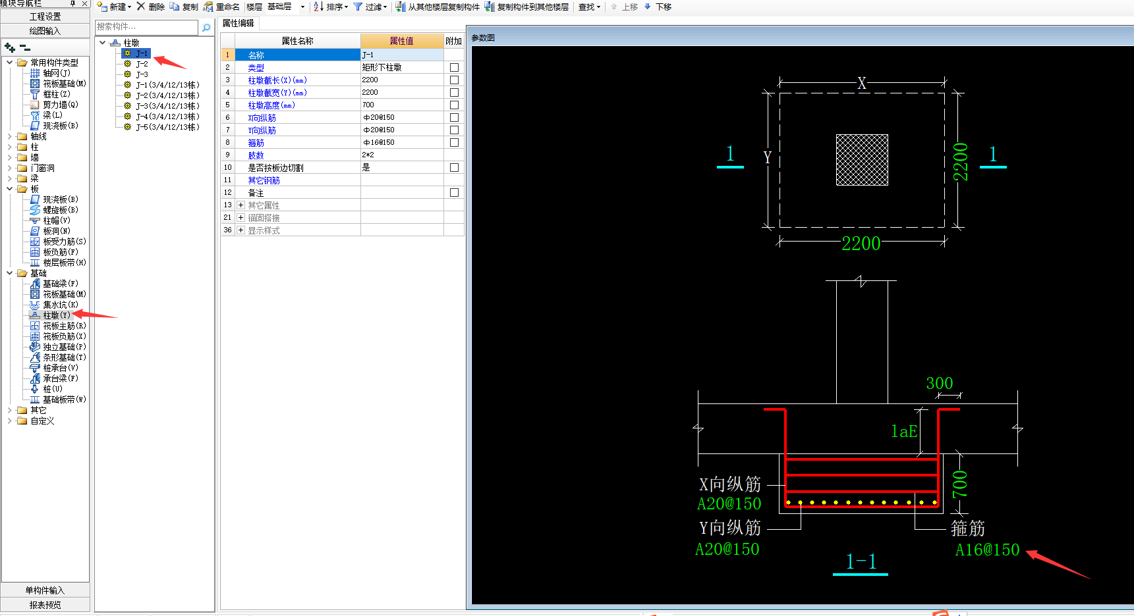Open the 绘图输入 module

[45, 31]
